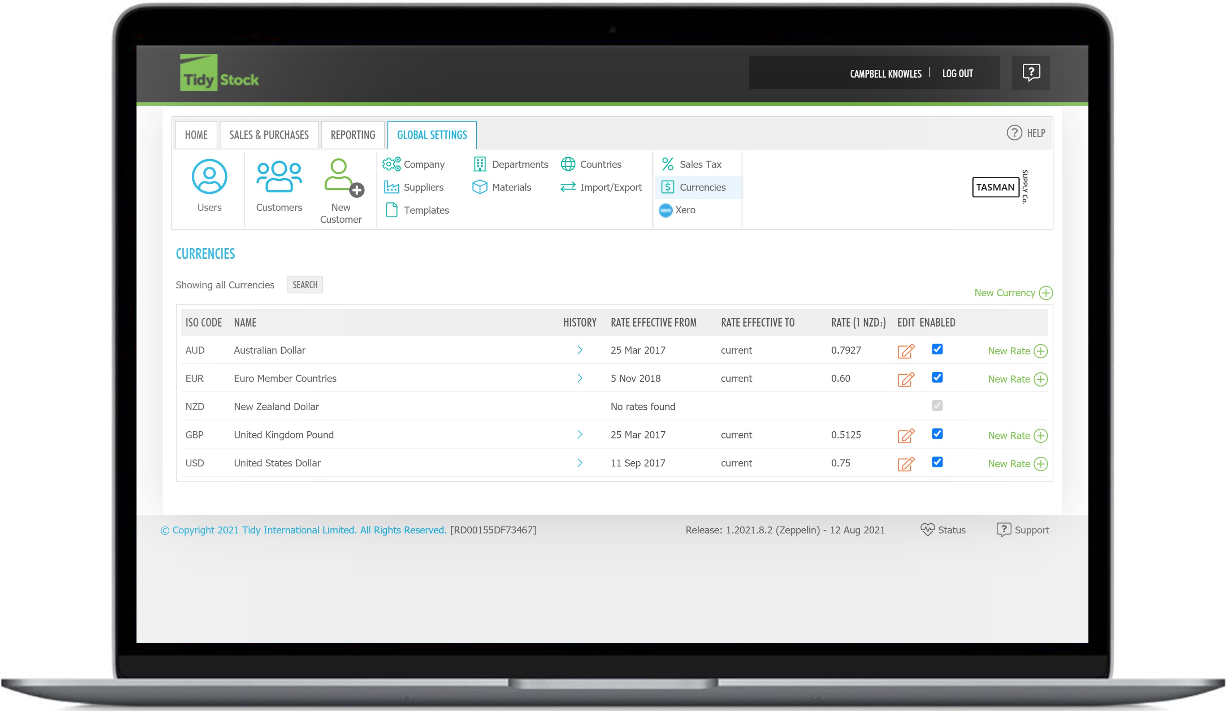The height and width of the screenshot is (711, 1226).
Task: Switch to Sales & Purchases tab
Action: coord(269,135)
